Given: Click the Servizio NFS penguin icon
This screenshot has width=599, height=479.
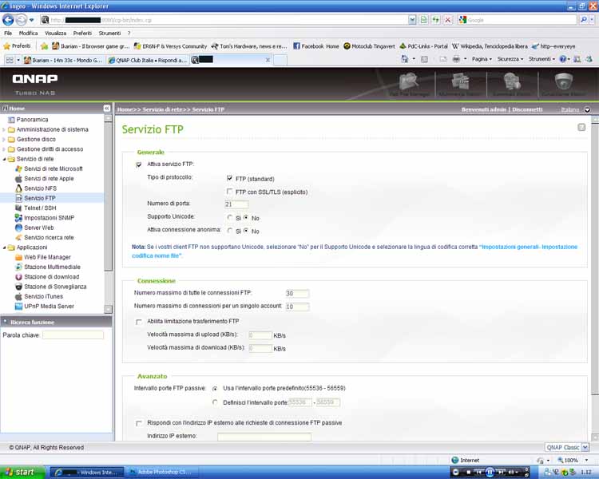Looking at the screenshot, I should point(18,188).
